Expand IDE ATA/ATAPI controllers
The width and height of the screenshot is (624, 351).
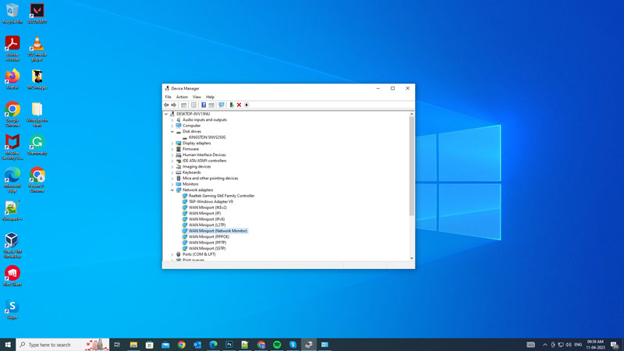pyautogui.click(x=172, y=161)
